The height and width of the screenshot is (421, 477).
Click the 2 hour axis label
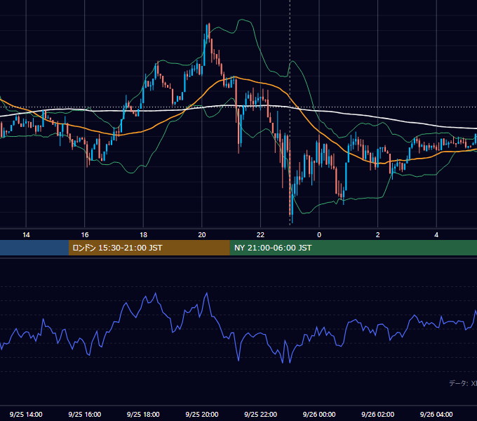coord(378,235)
